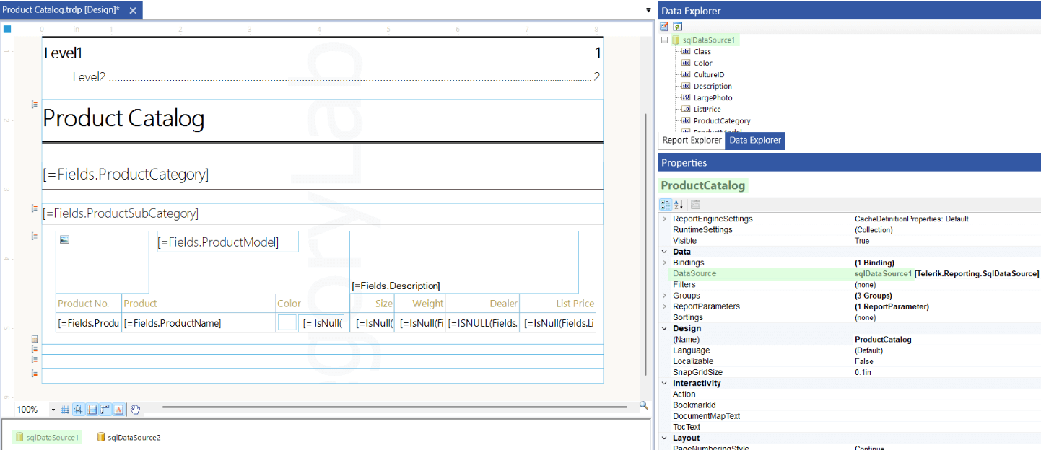
Task: Select the pan hand tool in status bar
Action: coord(135,409)
